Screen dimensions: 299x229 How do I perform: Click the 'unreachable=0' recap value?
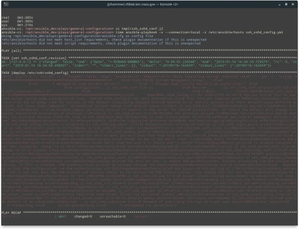112,216
